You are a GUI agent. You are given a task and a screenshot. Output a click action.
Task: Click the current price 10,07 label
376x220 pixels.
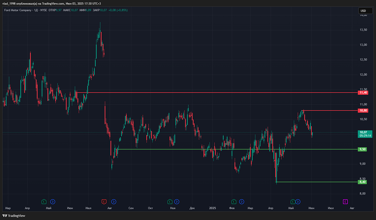click(363, 132)
